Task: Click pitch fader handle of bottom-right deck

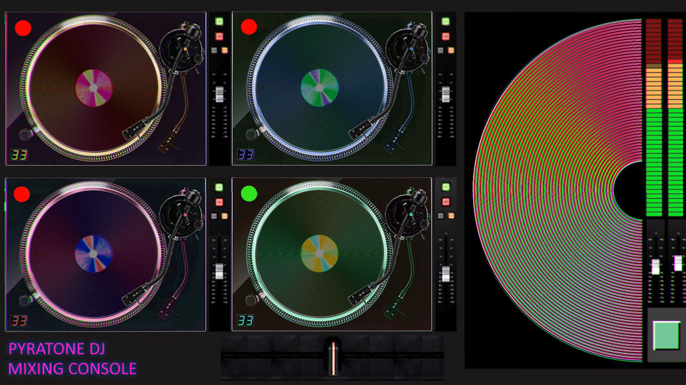Action: 445,274
